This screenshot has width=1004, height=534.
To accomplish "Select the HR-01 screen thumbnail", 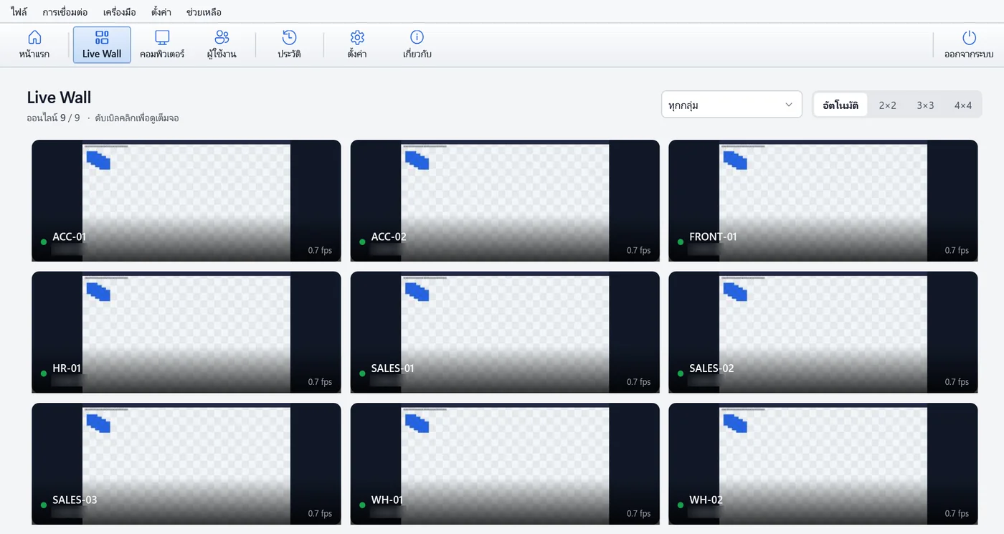I will coord(186,332).
